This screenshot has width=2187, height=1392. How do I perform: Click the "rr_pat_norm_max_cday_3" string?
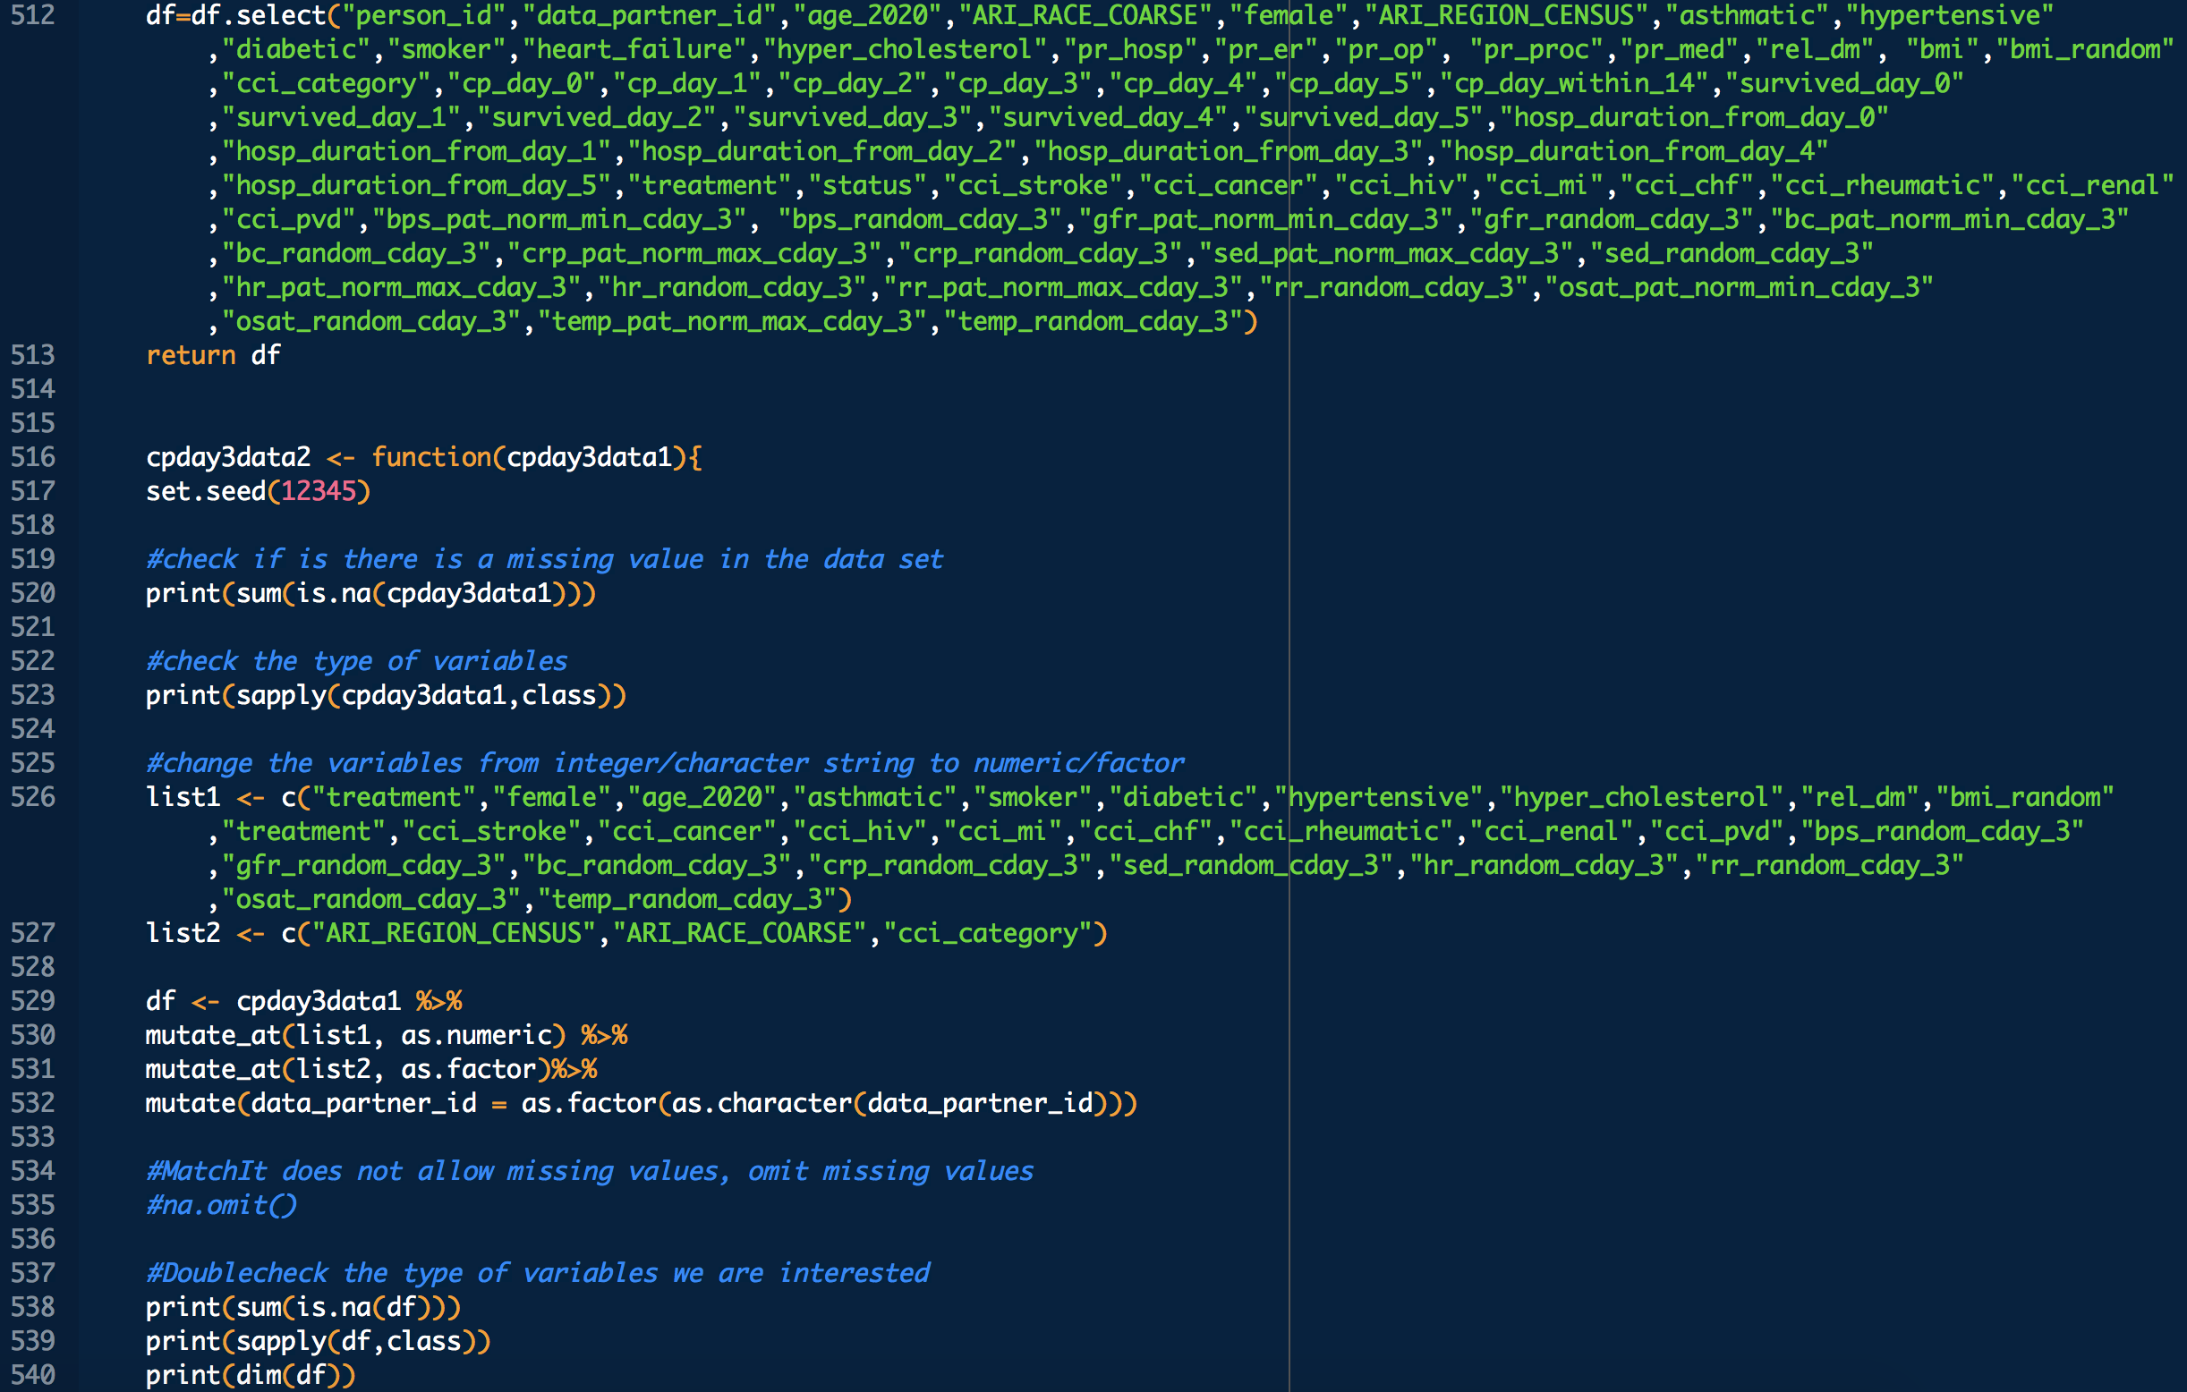pyautogui.click(x=1064, y=288)
